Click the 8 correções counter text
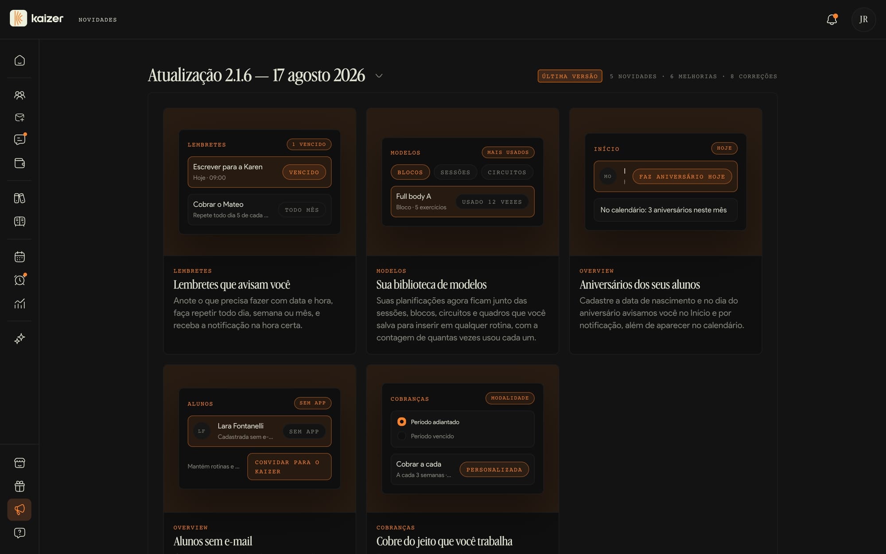886x554 pixels. 754,76
